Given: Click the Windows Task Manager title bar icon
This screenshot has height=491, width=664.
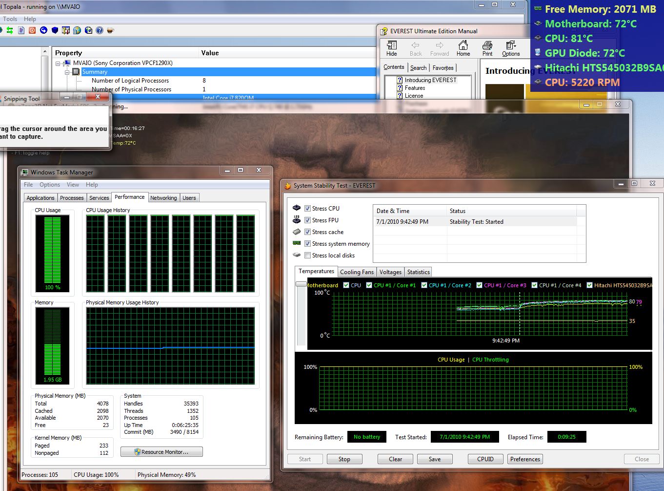Looking at the screenshot, I should pos(25,172).
